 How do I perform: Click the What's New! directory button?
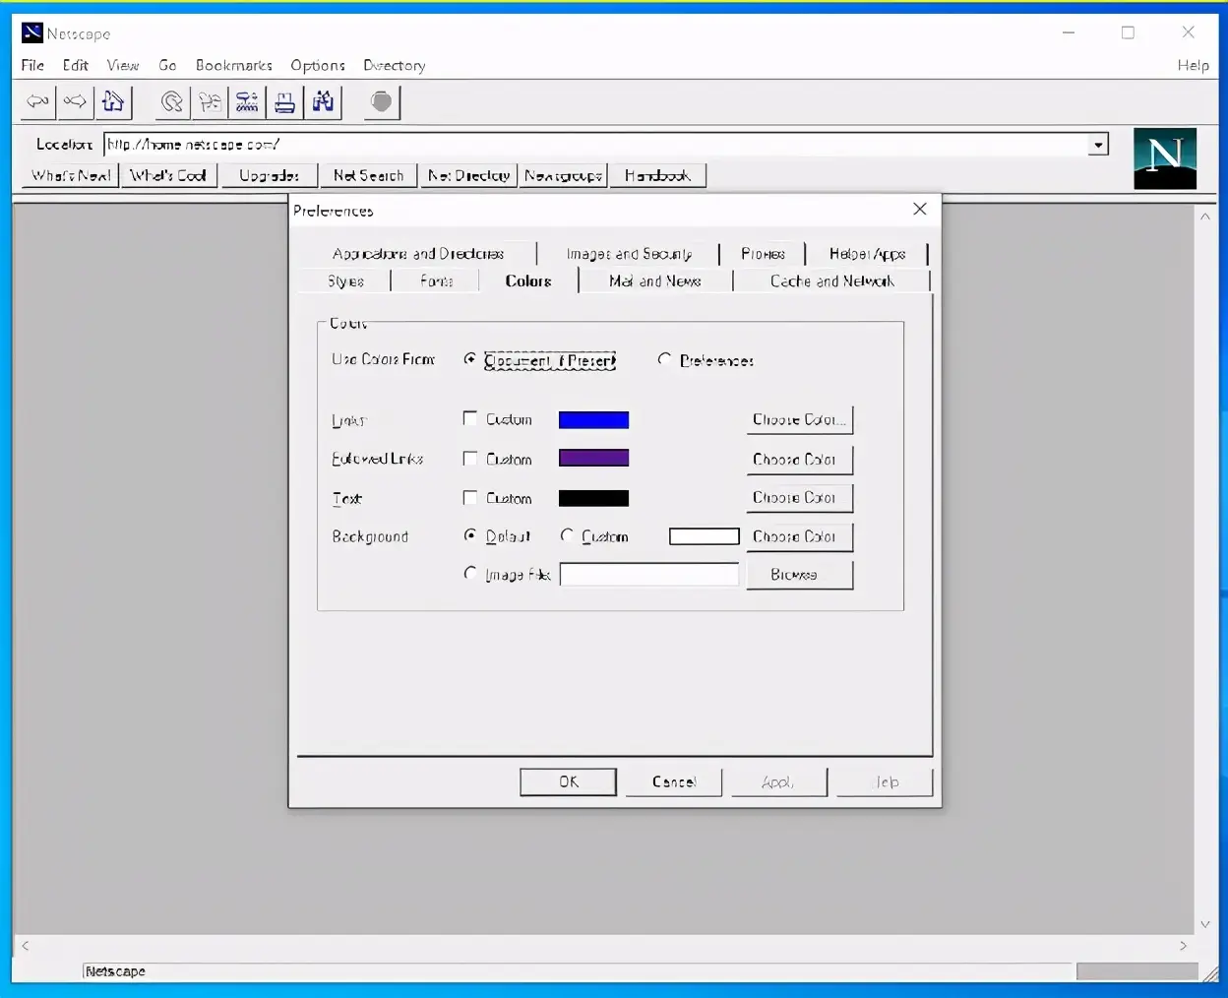coord(70,175)
